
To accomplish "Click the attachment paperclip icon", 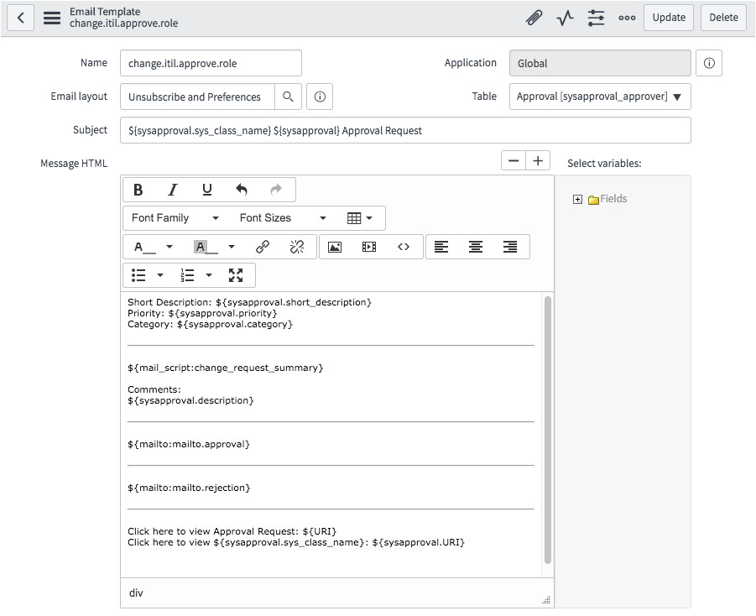I will coord(534,18).
